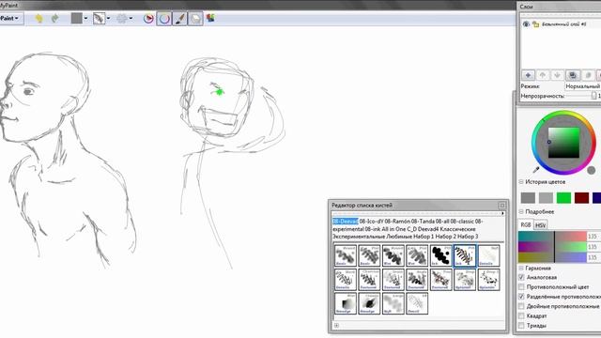The width and height of the screenshot is (601, 338).
Task: Click the gear brush settings icon
Action: (x=122, y=18)
